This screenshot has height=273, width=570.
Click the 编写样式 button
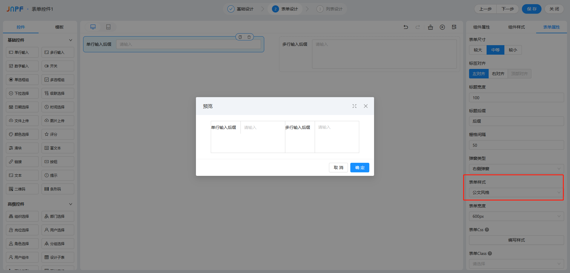517,240
